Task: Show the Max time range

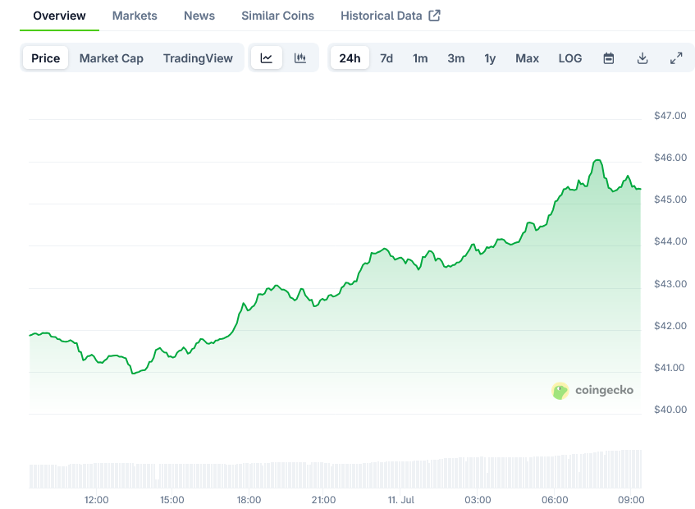Action: point(528,58)
